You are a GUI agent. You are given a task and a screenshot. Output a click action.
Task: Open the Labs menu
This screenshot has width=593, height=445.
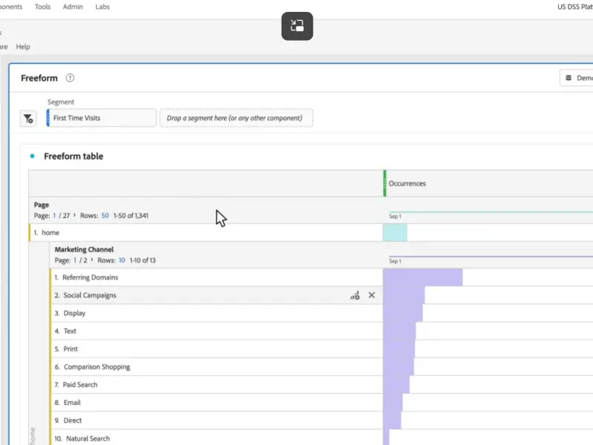102,7
